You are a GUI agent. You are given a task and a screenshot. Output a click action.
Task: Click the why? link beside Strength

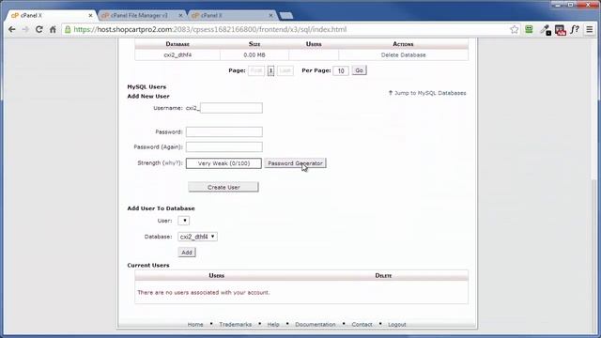tap(172, 162)
